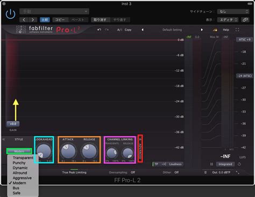Toggle full screen mode icon
Screen dimensions: 255x197
(237, 30)
